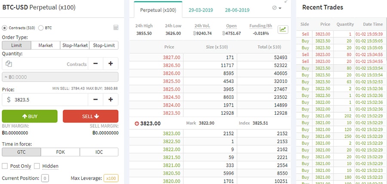Decrease quantity with the minus button
The image size is (387, 184).
95,64
